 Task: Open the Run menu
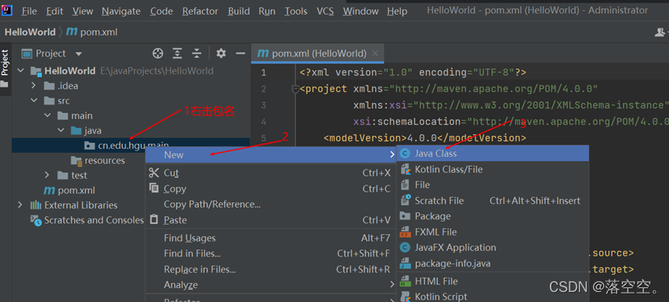coord(267,11)
